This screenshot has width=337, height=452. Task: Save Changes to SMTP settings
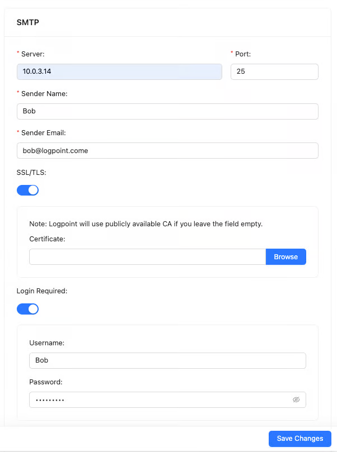tap(299, 439)
